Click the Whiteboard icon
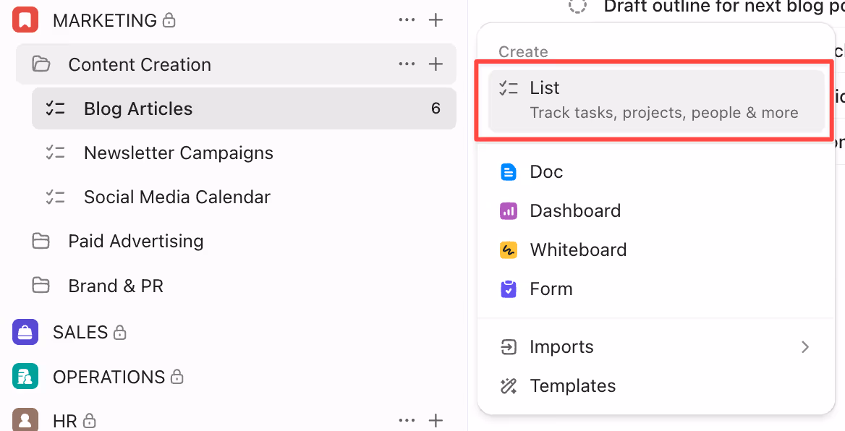845x431 pixels. (509, 249)
